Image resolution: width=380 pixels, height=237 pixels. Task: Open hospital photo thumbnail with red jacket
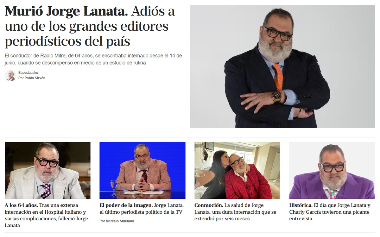(237, 170)
